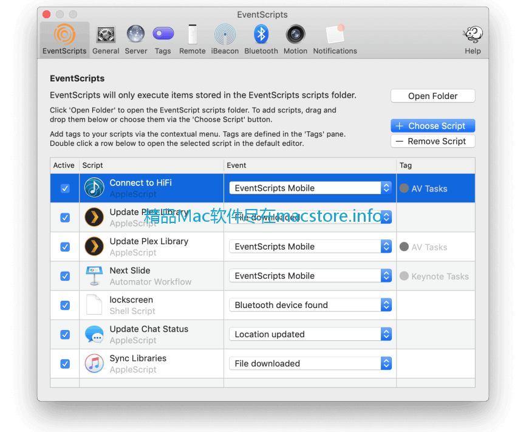Sort by the Active column header
Viewport: 526px width, 432px height.
click(x=64, y=165)
